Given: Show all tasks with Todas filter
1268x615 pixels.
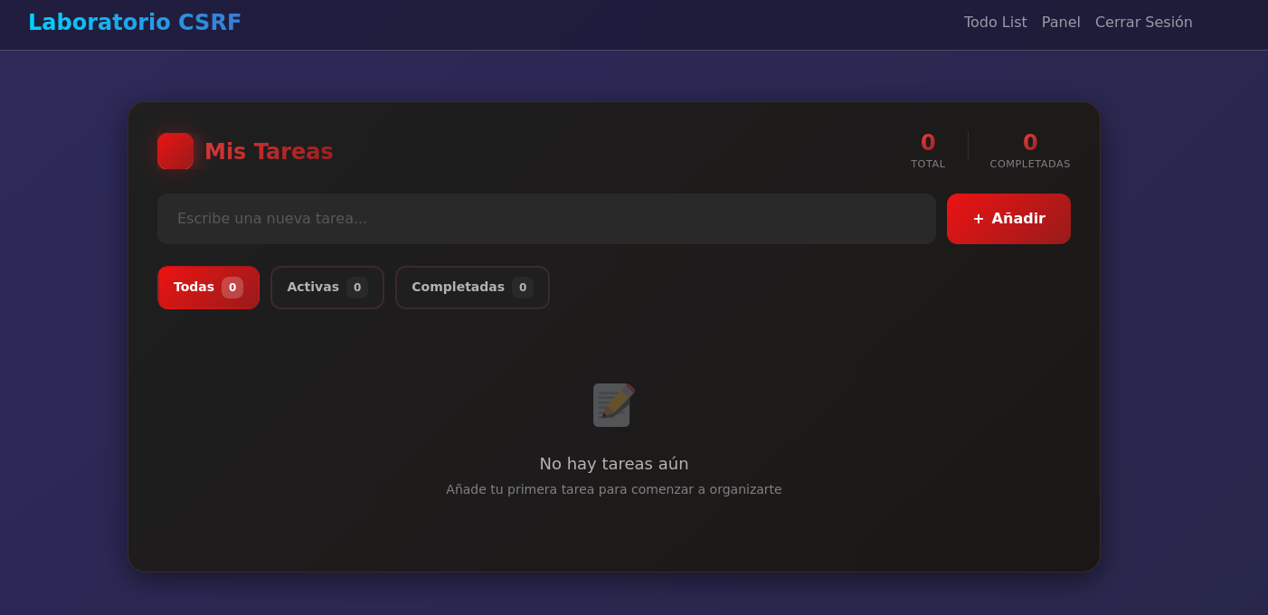Looking at the screenshot, I should (x=194, y=288).
